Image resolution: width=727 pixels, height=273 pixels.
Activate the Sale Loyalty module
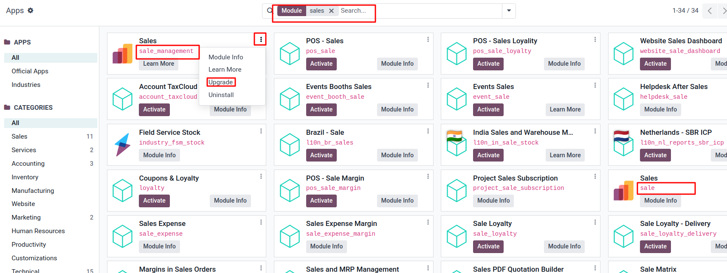(x=488, y=246)
